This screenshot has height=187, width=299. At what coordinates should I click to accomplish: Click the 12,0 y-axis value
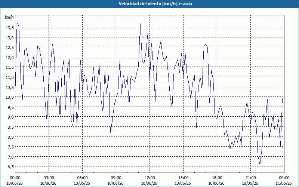[10, 57]
